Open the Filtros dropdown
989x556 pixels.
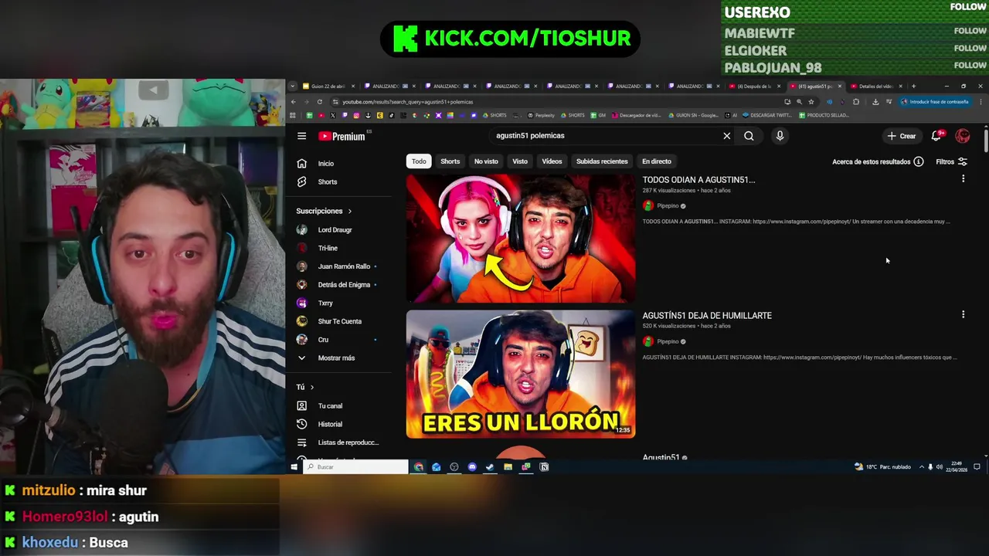coord(951,161)
